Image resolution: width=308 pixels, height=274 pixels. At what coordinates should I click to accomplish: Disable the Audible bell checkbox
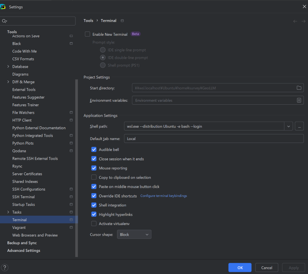point(94,150)
